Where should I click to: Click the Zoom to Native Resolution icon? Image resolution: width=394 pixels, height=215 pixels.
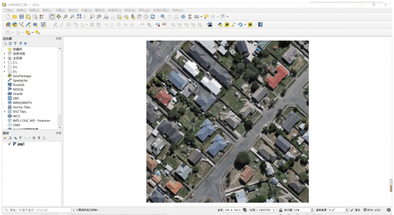[99, 17]
